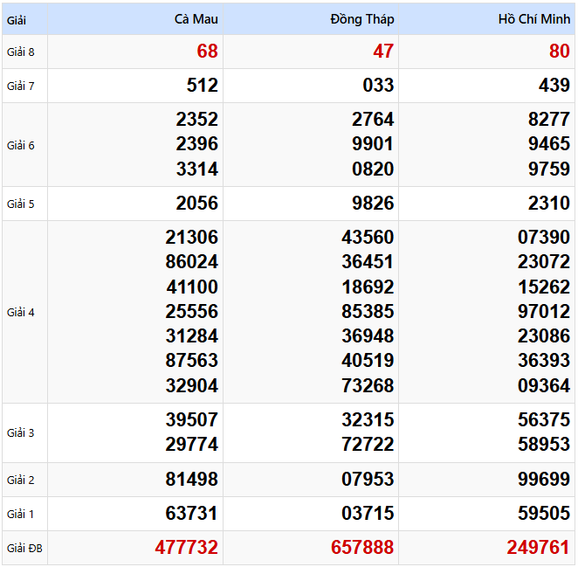Open the Hồ Chí Minh column header
Image resolution: width=578 pixels, height=567 pixels.
click(x=533, y=19)
